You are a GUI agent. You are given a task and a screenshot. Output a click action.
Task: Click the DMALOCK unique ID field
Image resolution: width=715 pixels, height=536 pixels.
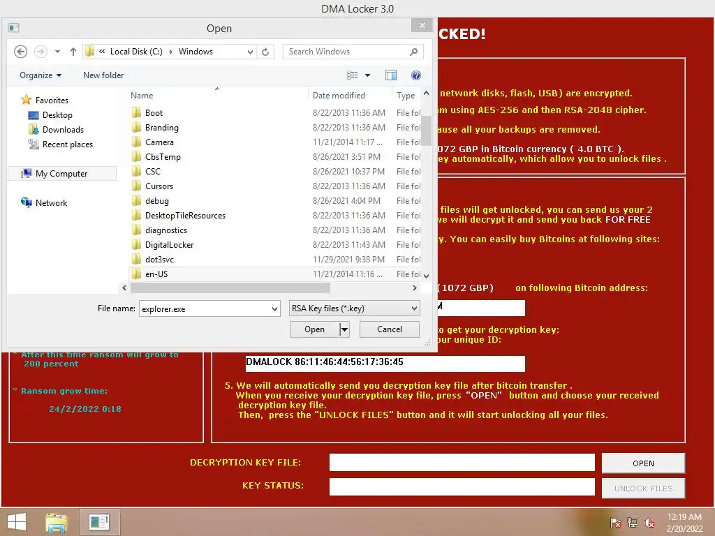point(385,363)
